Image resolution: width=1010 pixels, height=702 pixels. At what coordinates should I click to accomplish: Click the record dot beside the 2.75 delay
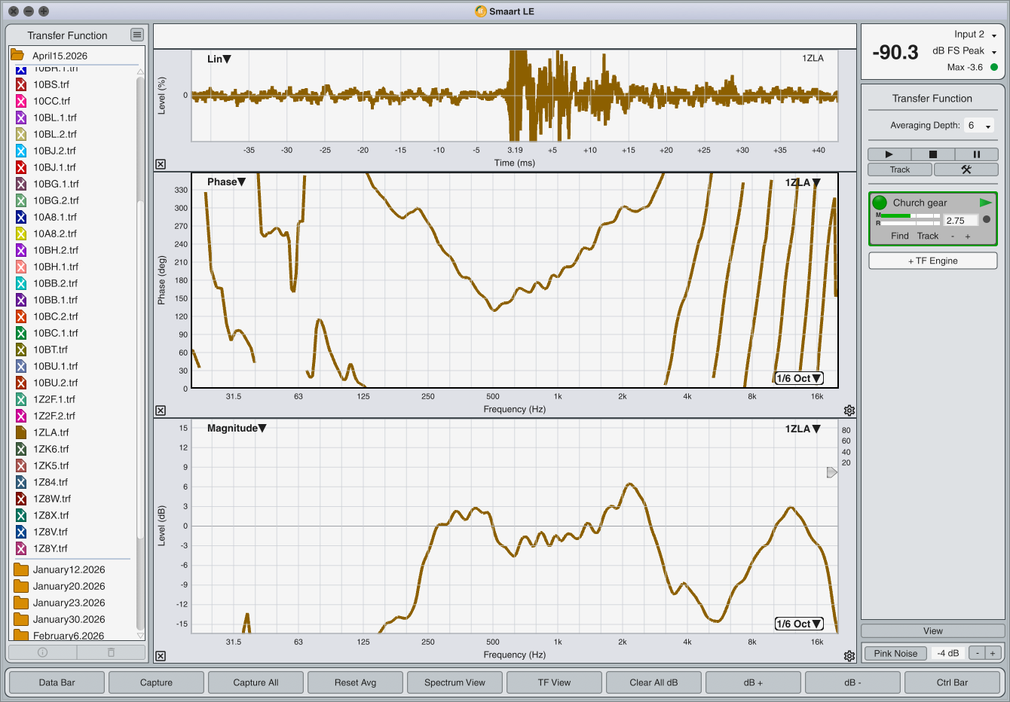[x=987, y=220]
